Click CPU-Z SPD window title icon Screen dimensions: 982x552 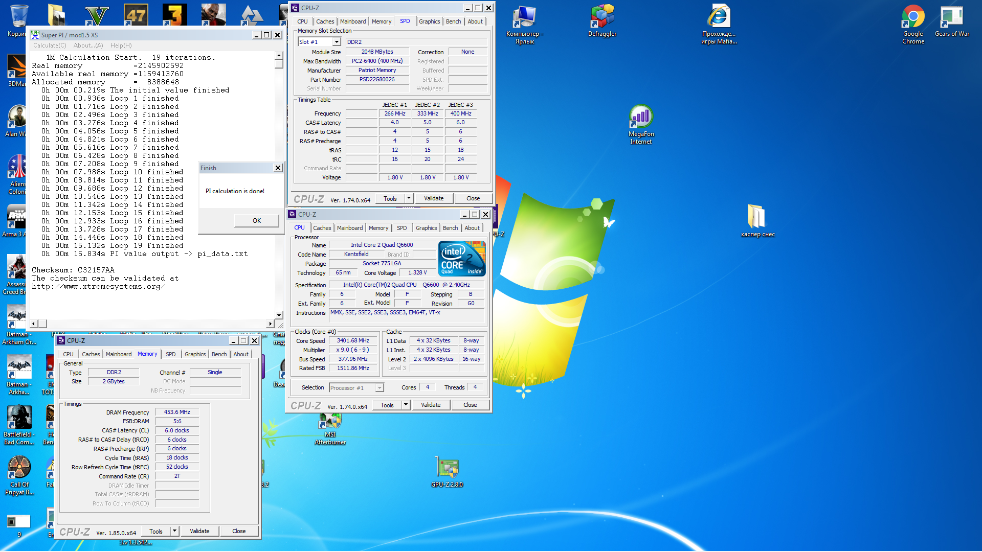tap(295, 8)
